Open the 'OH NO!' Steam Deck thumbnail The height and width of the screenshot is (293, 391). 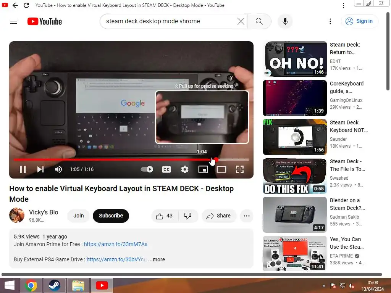[294, 59]
